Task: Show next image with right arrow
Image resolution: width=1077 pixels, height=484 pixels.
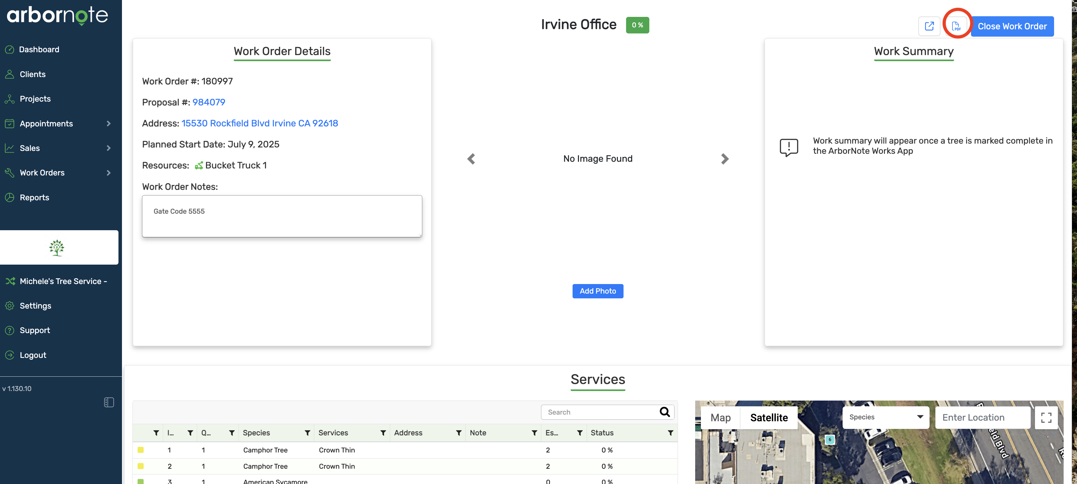Action: 724,159
